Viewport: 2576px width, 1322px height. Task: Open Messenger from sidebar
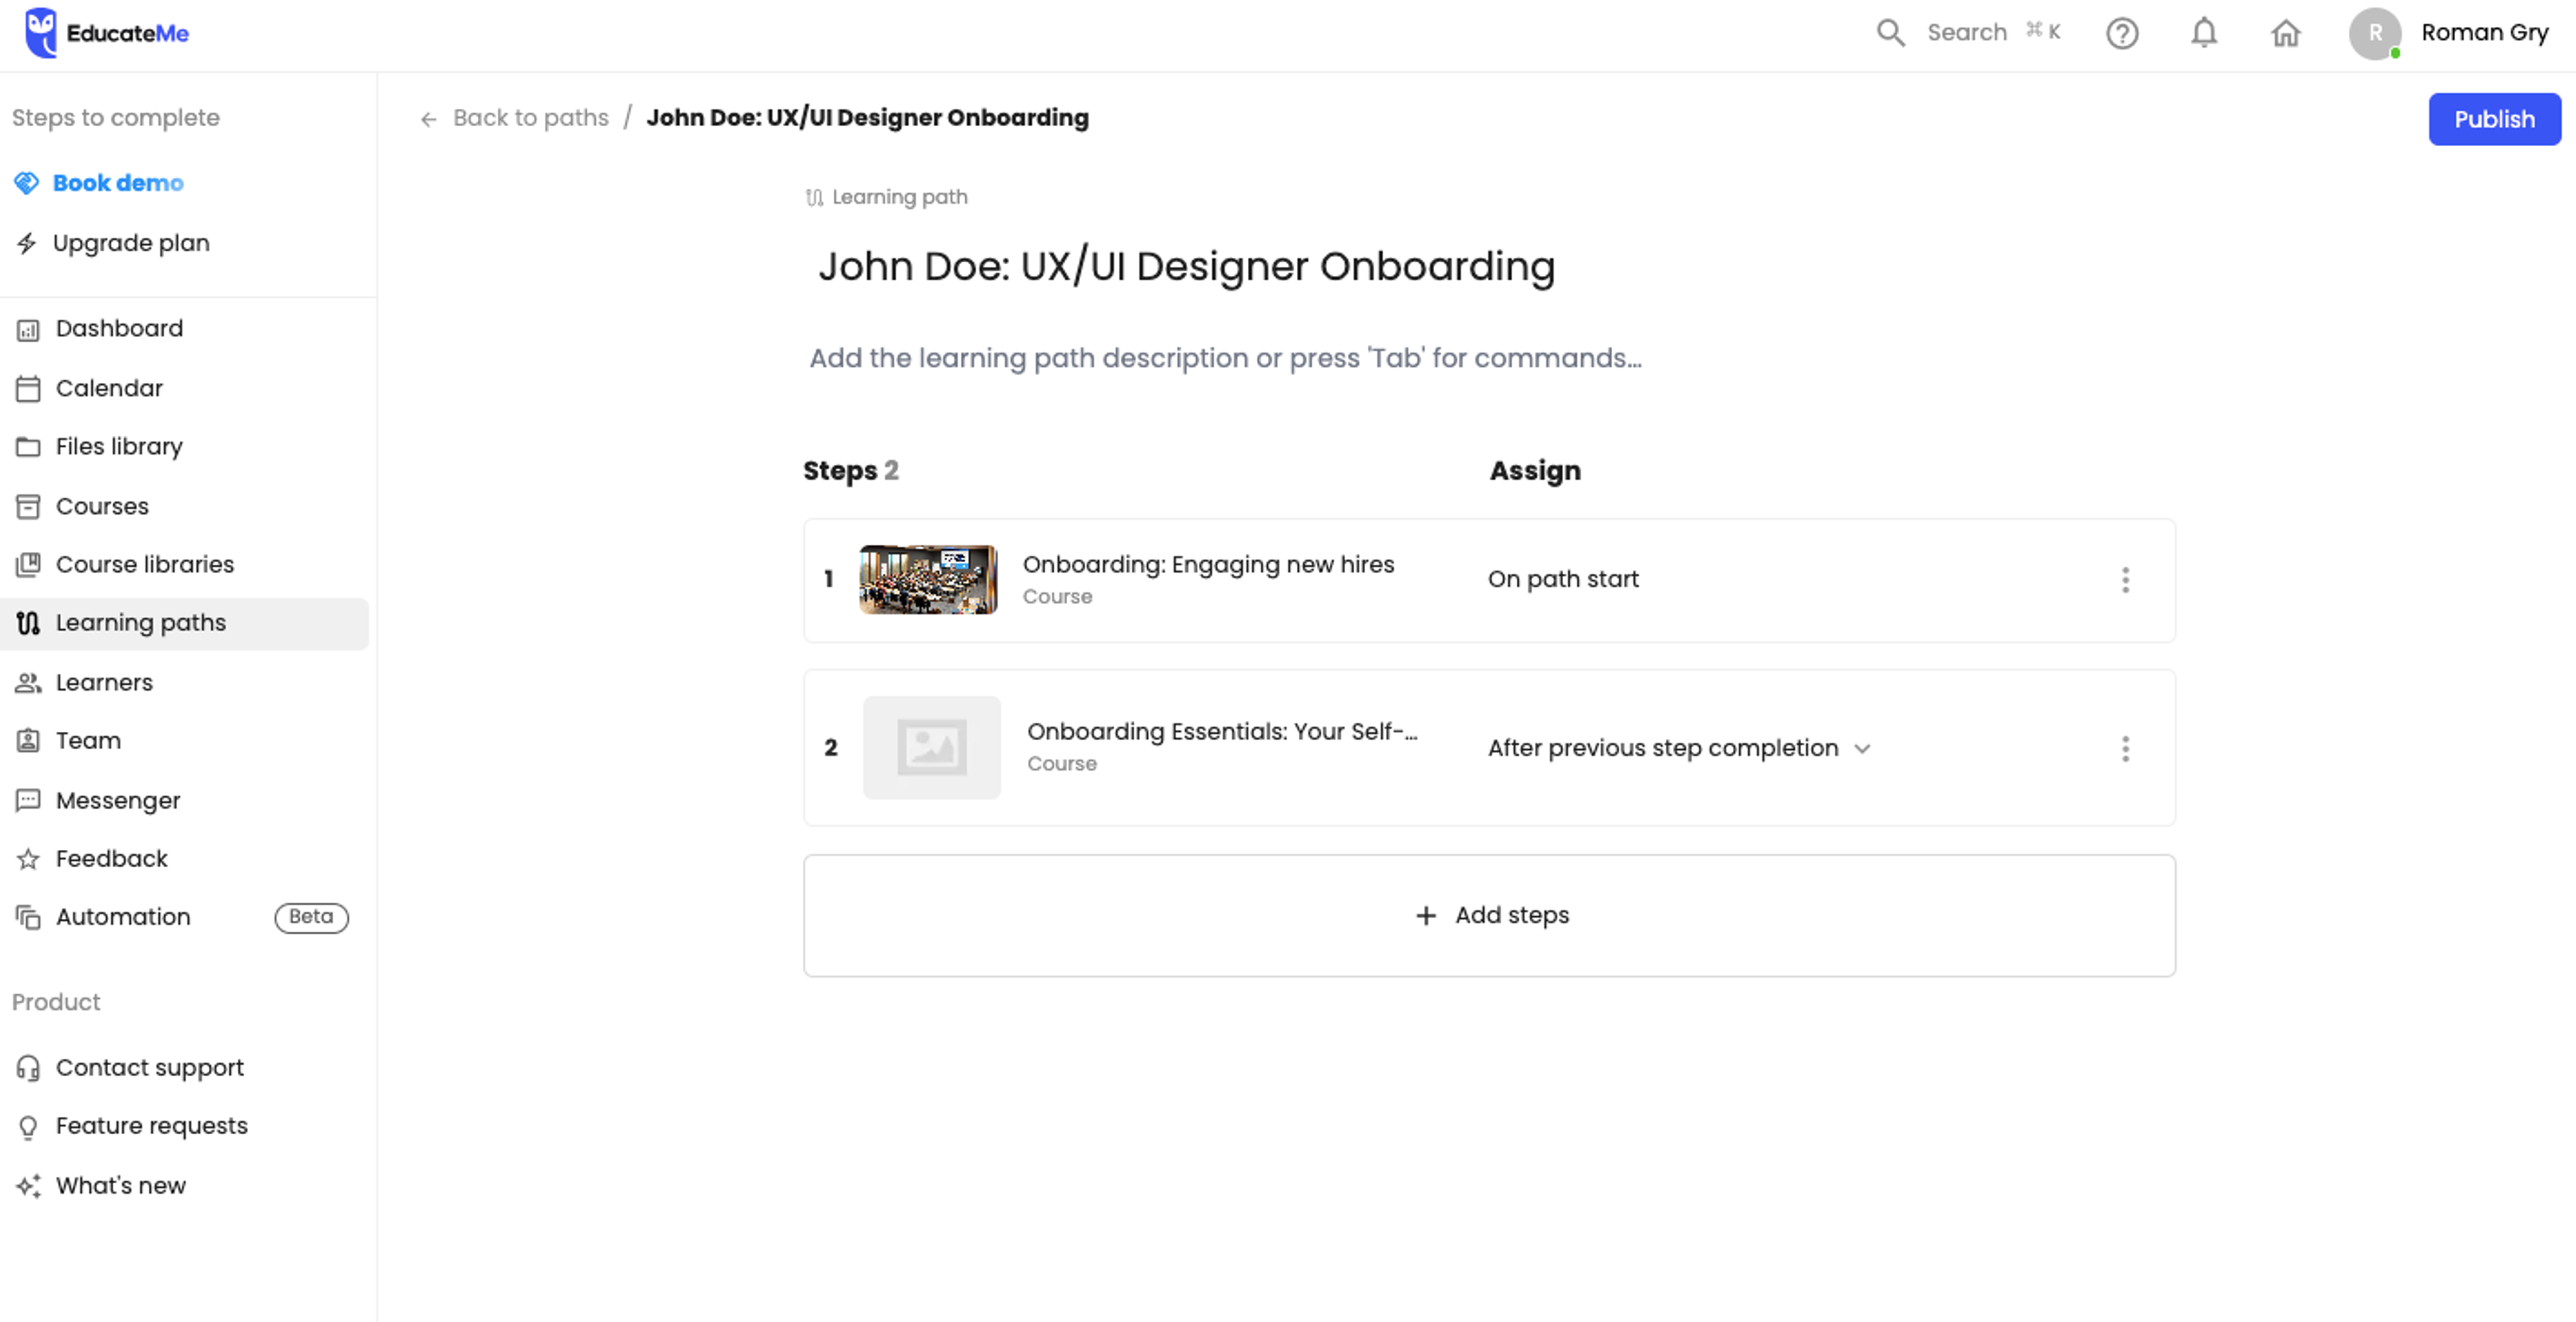(185, 800)
